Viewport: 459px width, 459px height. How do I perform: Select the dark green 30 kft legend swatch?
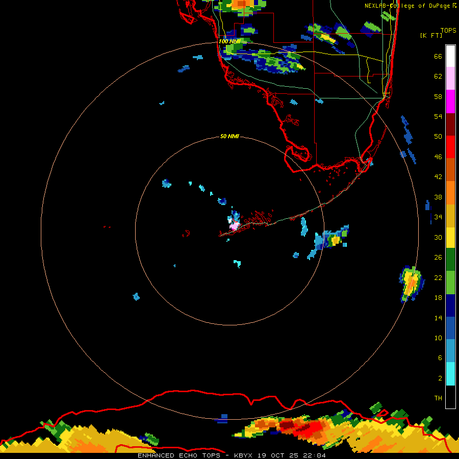(450, 260)
